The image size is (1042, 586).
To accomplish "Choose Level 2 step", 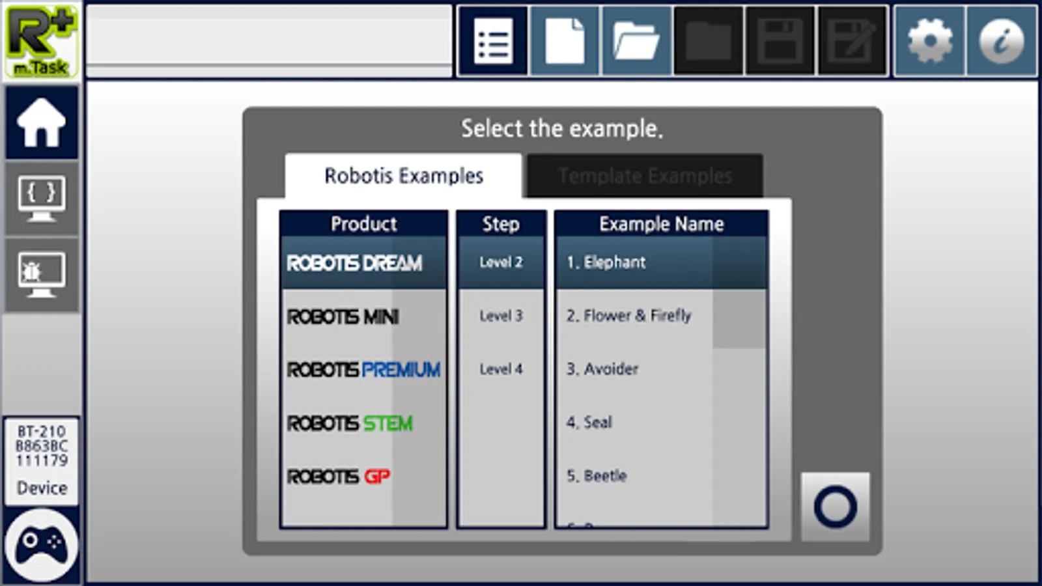I will pos(501,262).
